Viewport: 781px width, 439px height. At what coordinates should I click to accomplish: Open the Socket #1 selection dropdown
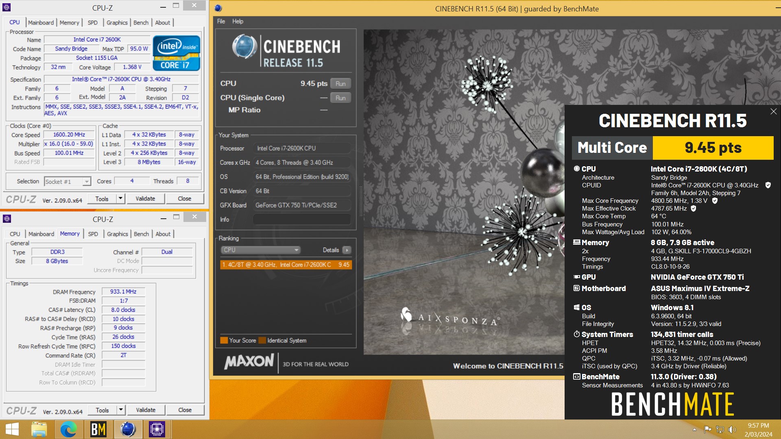68,181
